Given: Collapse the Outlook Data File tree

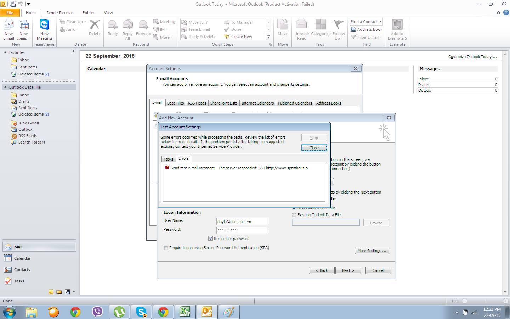Looking at the screenshot, I should pyautogui.click(x=5, y=87).
